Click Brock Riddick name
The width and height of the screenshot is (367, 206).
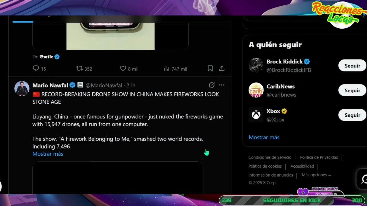pos(284,62)
